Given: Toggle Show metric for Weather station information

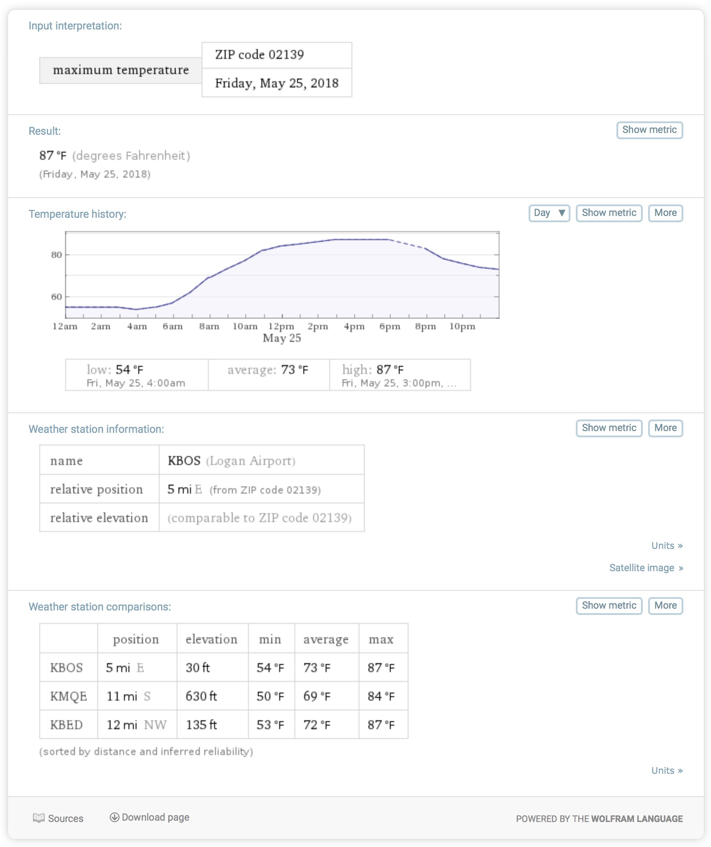Looking at the screenshot, I should (608, 428).
